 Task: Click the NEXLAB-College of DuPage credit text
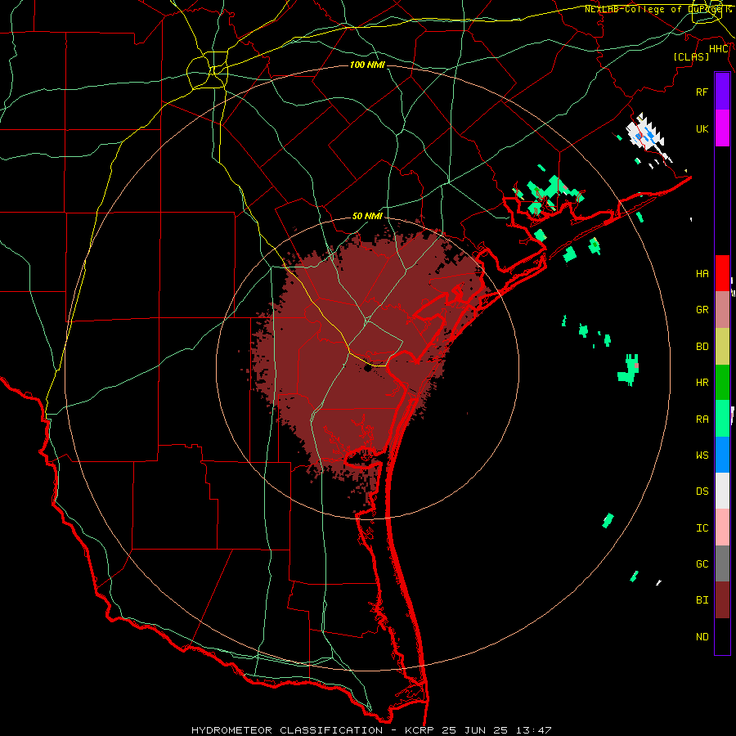pyautogui.click(x=654, y=9)
